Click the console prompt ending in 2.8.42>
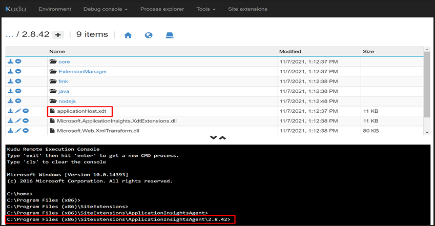 point(118,219)
